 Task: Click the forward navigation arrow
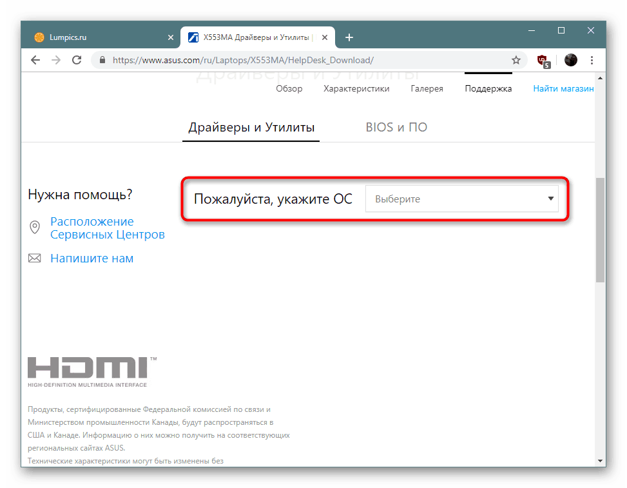tap(56, 60)
